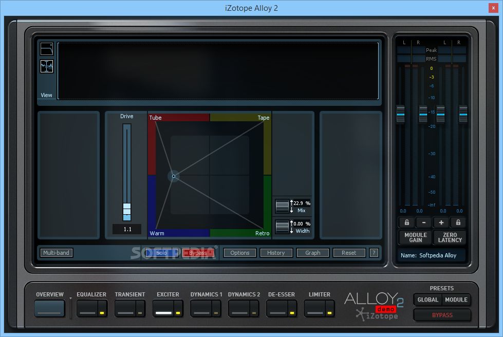503x337 pixels.
Task: Click the minus gain button
Action: [x=424, y=222]
